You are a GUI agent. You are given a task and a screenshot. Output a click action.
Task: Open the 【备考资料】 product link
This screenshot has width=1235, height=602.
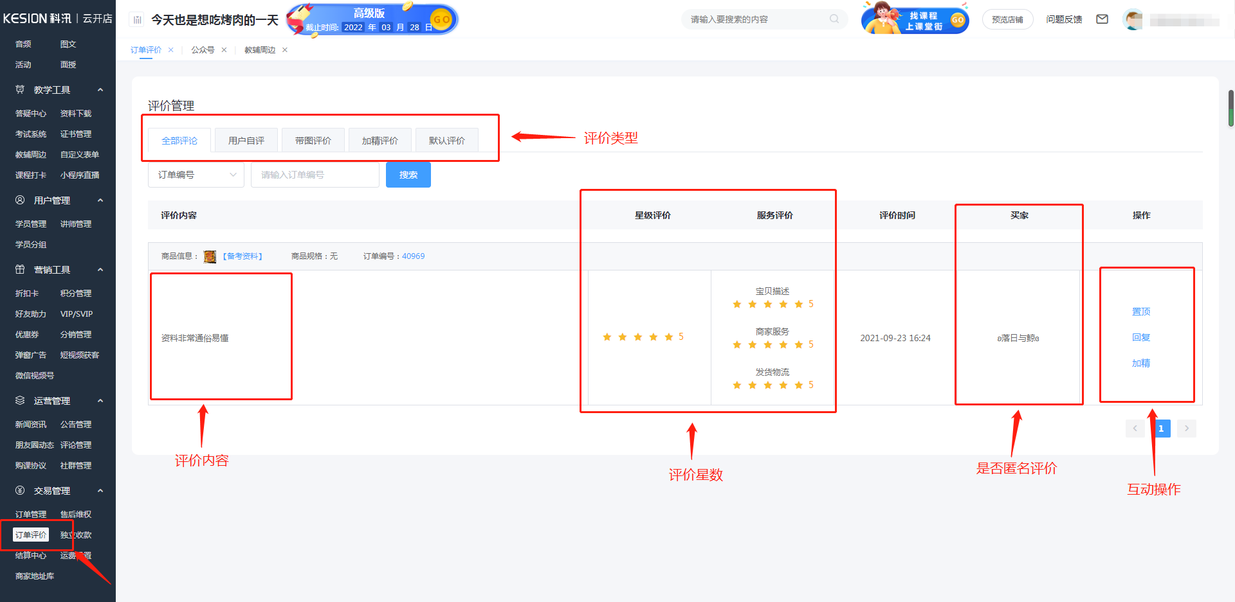pyautogui.click(x=242, y=256)
